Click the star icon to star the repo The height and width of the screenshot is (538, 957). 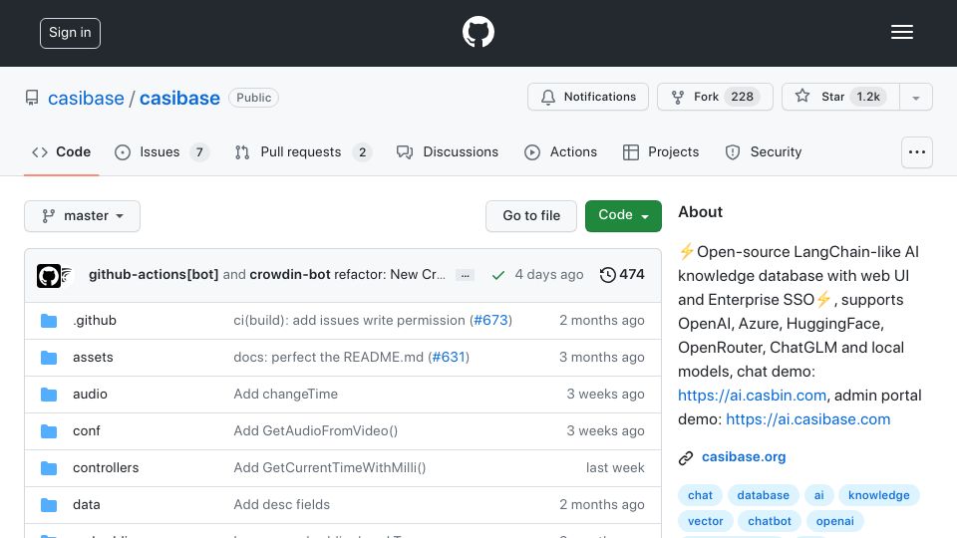801,96
